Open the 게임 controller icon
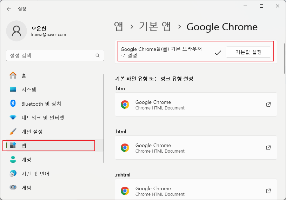The image size is (286, 200). click(13, 187)
